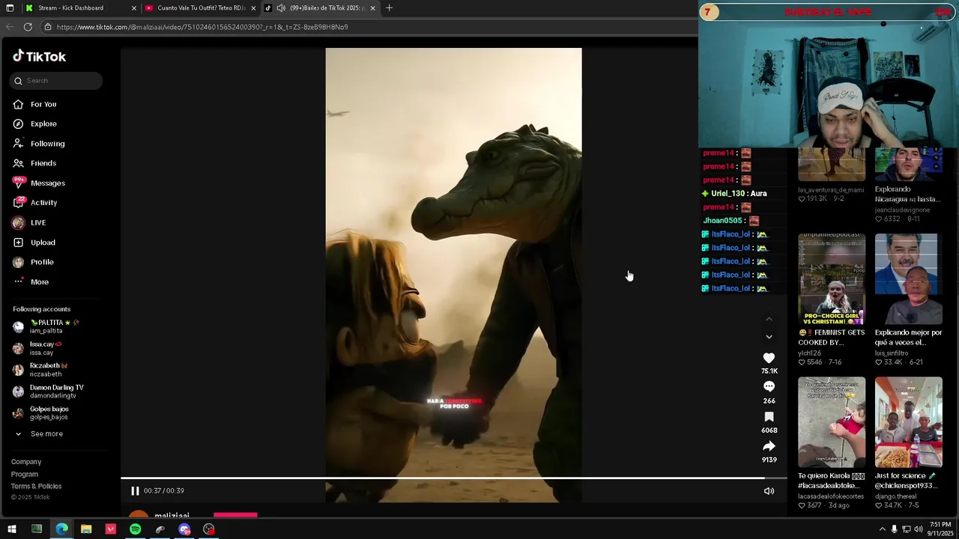Open the Windows Start menu
This screenshot has height=539, width=959.
pyautogui.click(x=12, y=529)
